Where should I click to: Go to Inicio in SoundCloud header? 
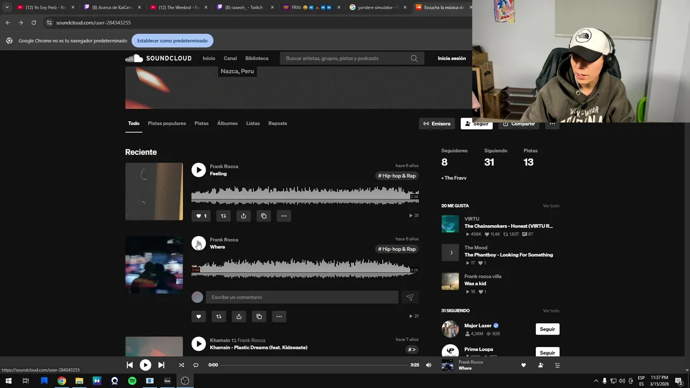209,58
